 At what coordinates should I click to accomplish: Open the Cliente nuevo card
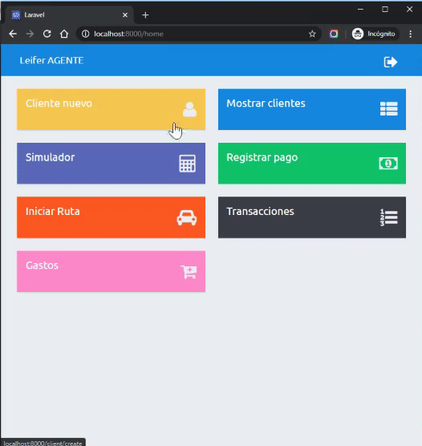coord(111,110)
